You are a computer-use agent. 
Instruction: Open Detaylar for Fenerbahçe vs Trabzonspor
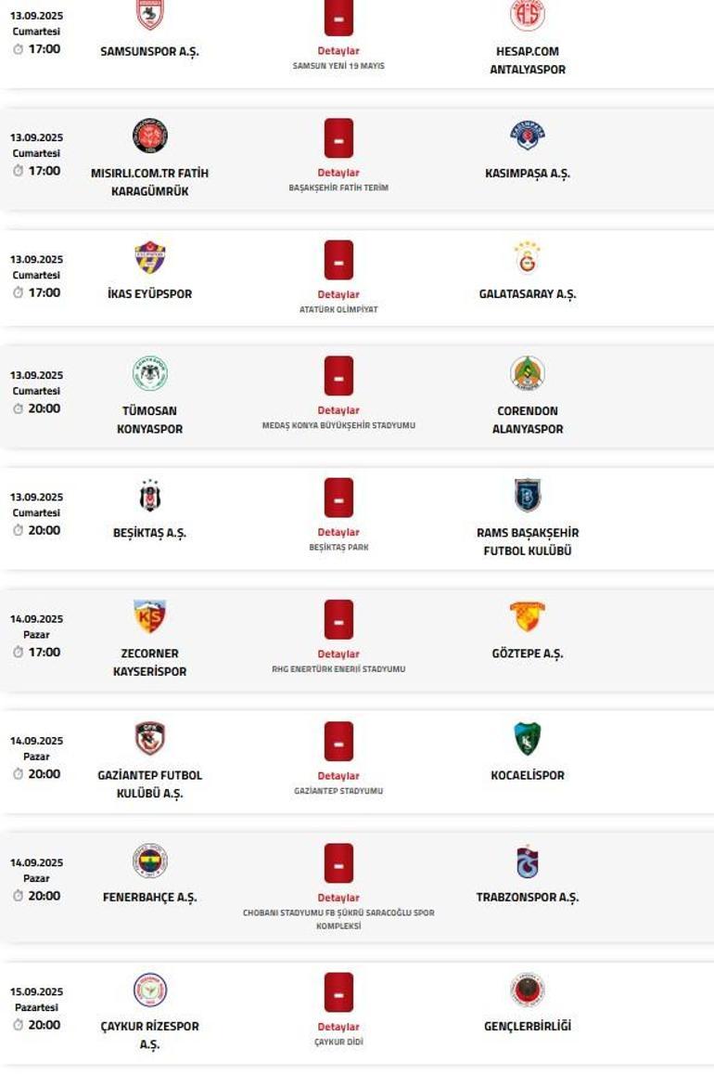tap(338, 898)
